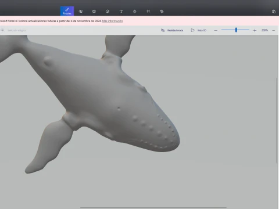
Task: Click the horizontal scrollbar at bottom
Action: (153, 207)
